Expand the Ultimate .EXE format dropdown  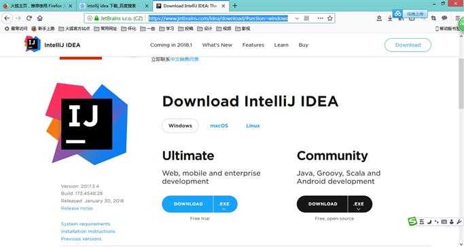pos(225,204)
